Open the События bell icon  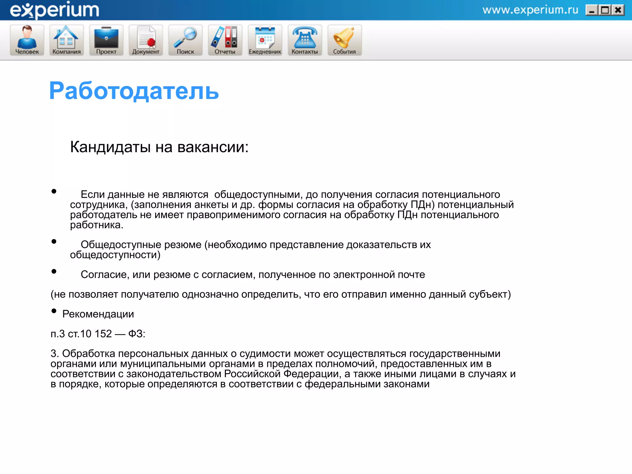pyautogui.click(x=344, y=40)
